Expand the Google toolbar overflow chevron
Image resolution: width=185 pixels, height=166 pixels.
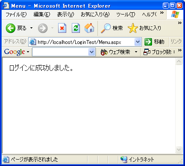click(180, 50)
